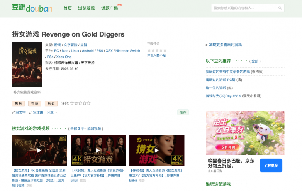Viewport: 302px width, 191px height.
Task: Open the 文字冒险 genre link
Action: (71, 45)
